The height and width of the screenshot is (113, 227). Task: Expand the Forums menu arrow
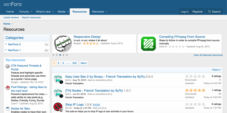coord(31,12)
